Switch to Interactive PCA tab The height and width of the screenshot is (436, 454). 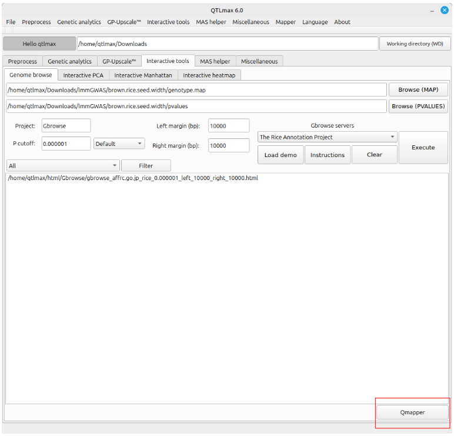click(83, 75)
